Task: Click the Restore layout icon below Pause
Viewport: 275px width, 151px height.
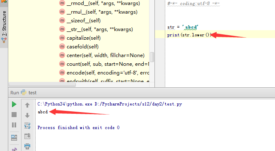Action: point(14,138)
